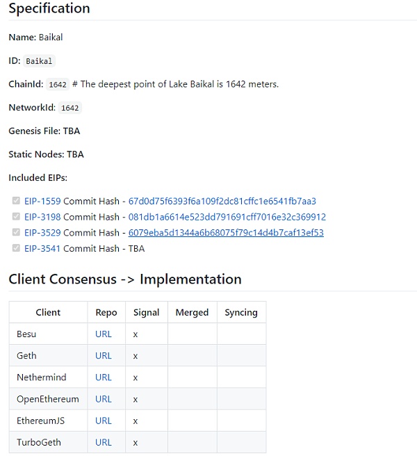Open the OpenEthereum repo URL
Screen dimensions: 417x456
(104, 399)
